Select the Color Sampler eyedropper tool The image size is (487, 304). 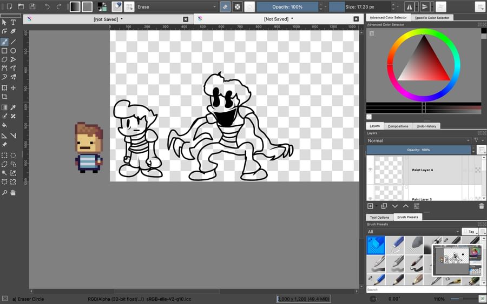click(13, 107)
